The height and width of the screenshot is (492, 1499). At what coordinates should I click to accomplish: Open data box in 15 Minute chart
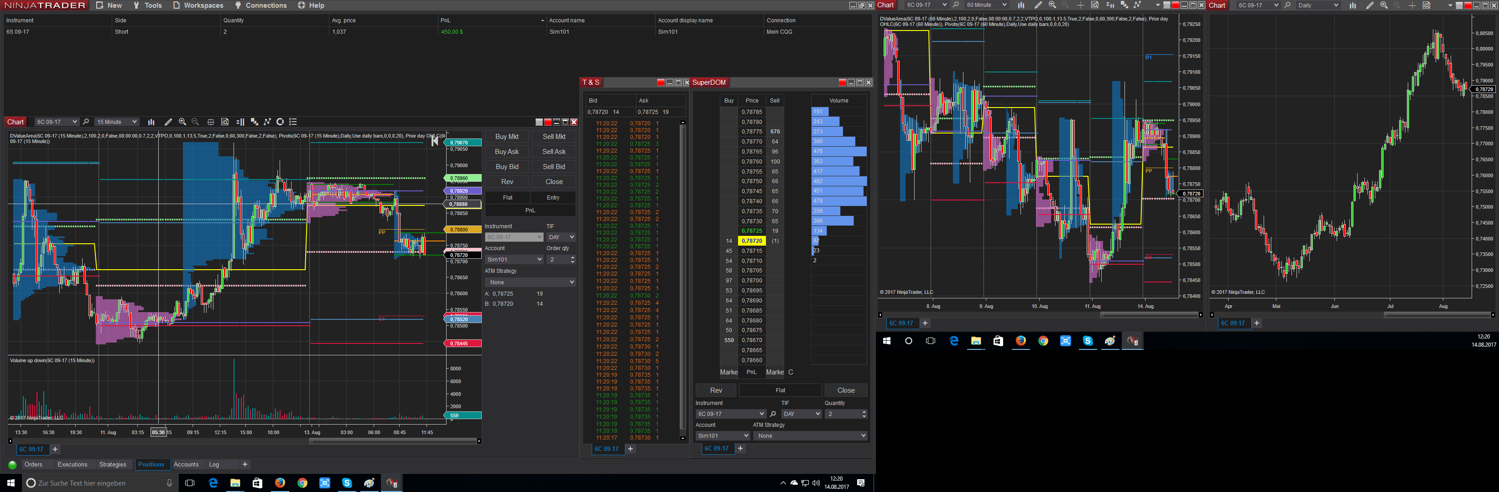click(225, 122)
